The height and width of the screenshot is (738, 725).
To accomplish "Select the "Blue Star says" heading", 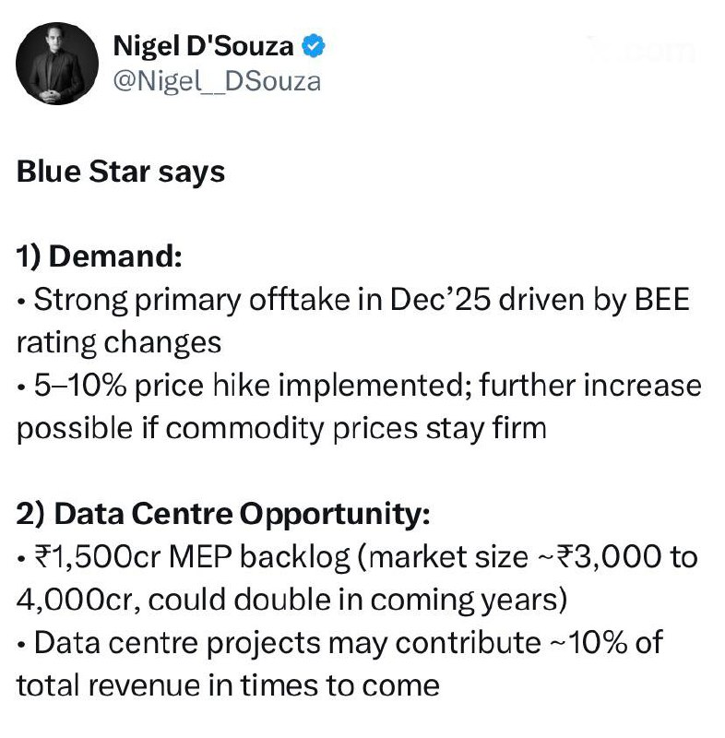I will (x=121, y=173).
